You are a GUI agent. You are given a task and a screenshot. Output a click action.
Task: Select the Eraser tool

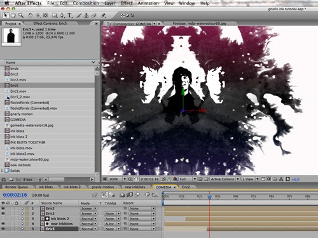click(x=93, y=15)
